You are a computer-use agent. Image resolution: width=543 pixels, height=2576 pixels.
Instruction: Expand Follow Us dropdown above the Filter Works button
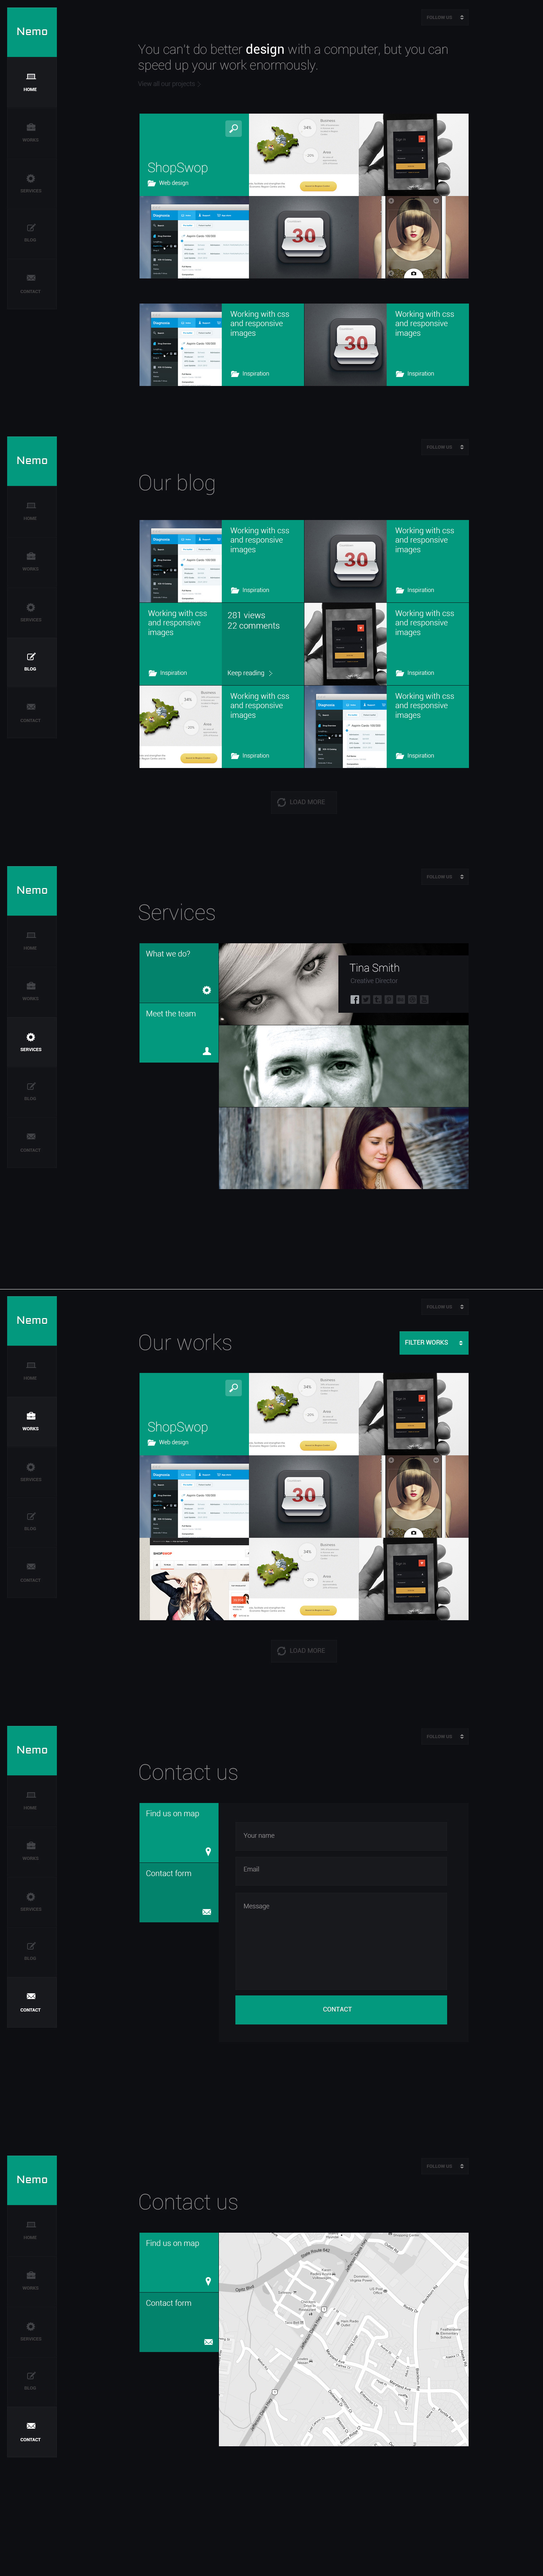click(x=444, y=1307)
